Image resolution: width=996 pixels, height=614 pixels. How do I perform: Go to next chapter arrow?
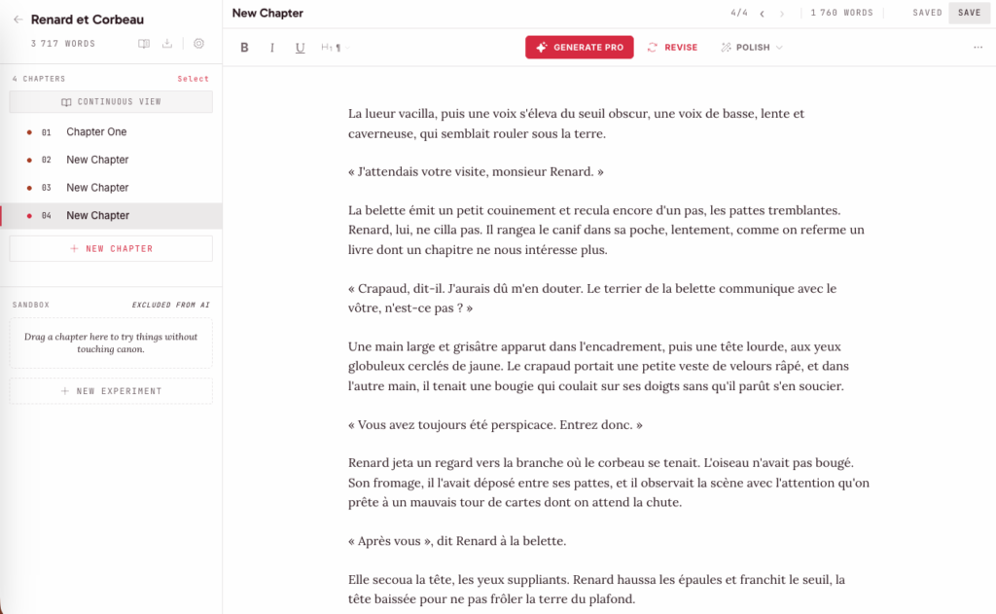781,14
